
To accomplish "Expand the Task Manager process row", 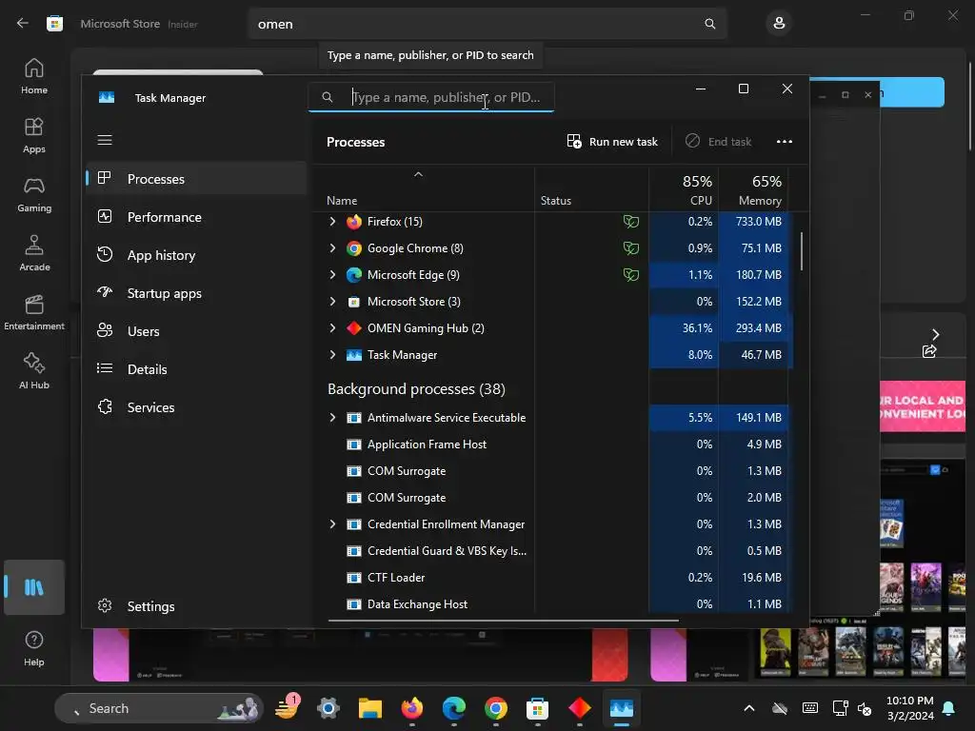I will coord(332,355).
